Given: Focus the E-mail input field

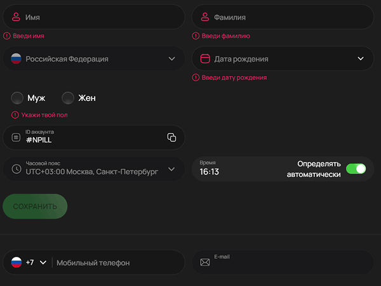Looking at the screenshot, I should click(x=283, y=263).
